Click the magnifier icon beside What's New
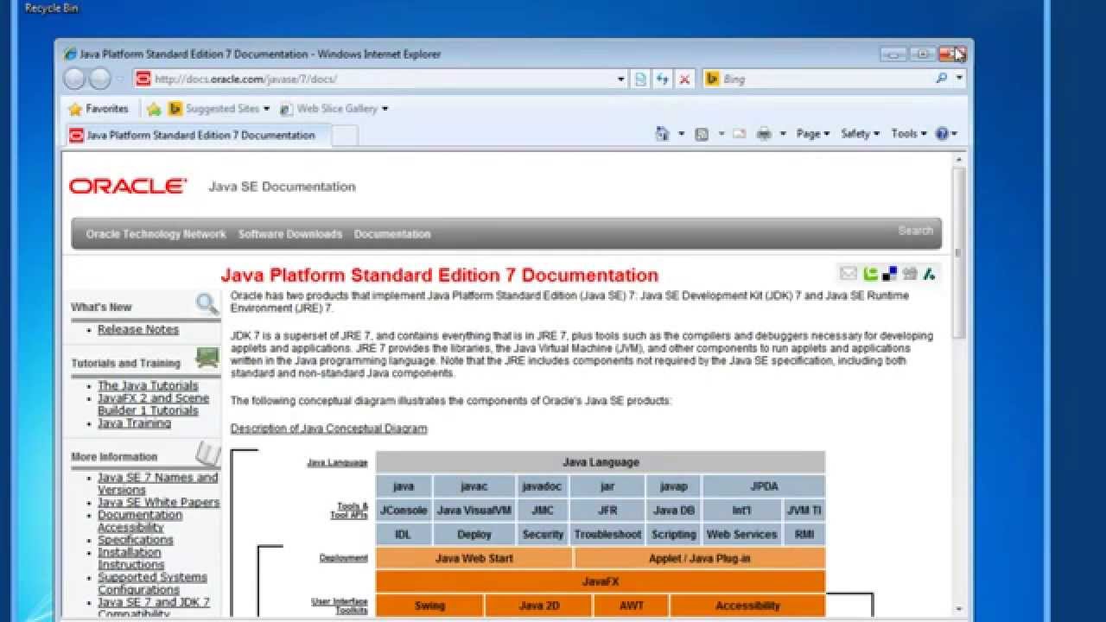1106x622 pixels. point(207,303)
